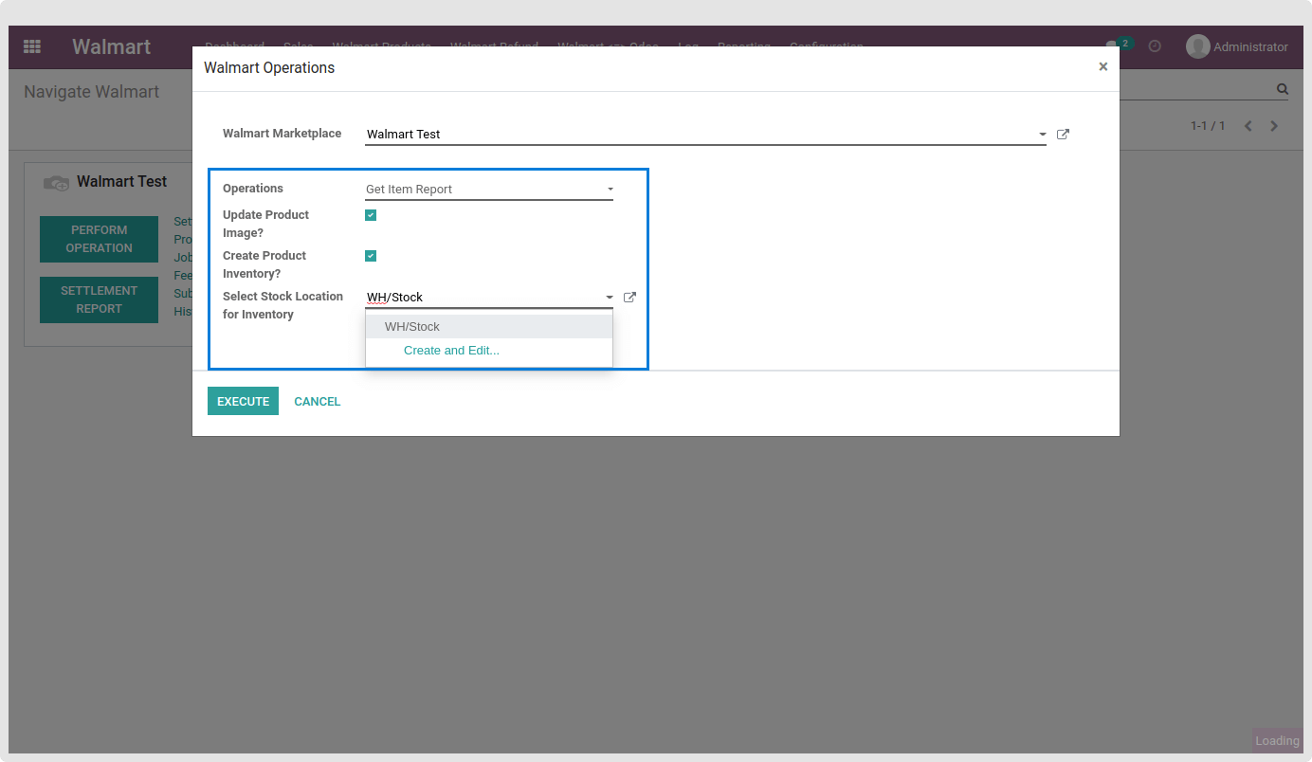Close the Walmart Operations dialog
The width and height of the screenshot is (1312, 762).
click(1102, 67)
